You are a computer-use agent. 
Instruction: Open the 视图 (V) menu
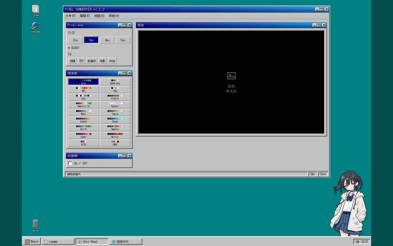(x=99, y=16)
